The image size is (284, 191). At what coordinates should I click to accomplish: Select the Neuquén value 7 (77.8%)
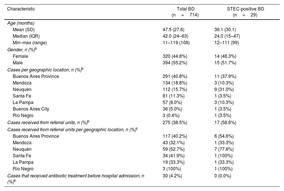[224, 149]
